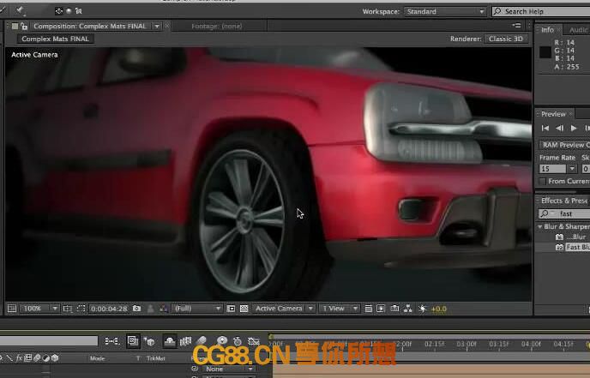The image size is (590, 378).
Task: Open the (Full) resolution dropdown
Action: [x=196, y=309]
